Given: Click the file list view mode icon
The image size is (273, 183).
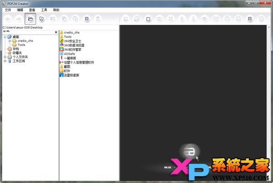Looking at the screenshot, I should (87, 19).
